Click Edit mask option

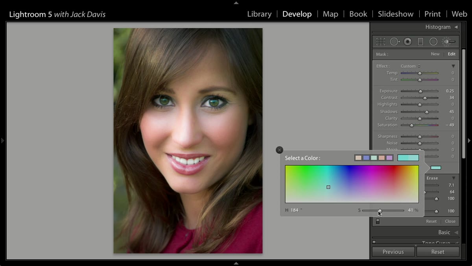point(452,54)
